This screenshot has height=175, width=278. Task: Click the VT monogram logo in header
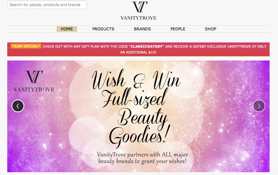[x=140, y=7]
